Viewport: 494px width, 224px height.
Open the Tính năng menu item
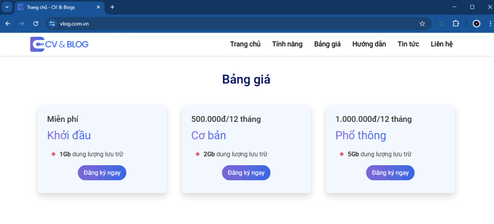point(288,44)
